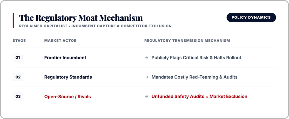The image size is (289, 119).
Task: Select the stage 03 number badge
Action: (18, 97)
